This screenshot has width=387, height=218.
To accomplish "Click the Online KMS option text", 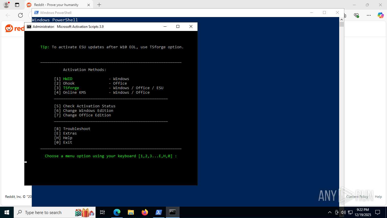I will [x=75, y=93].
